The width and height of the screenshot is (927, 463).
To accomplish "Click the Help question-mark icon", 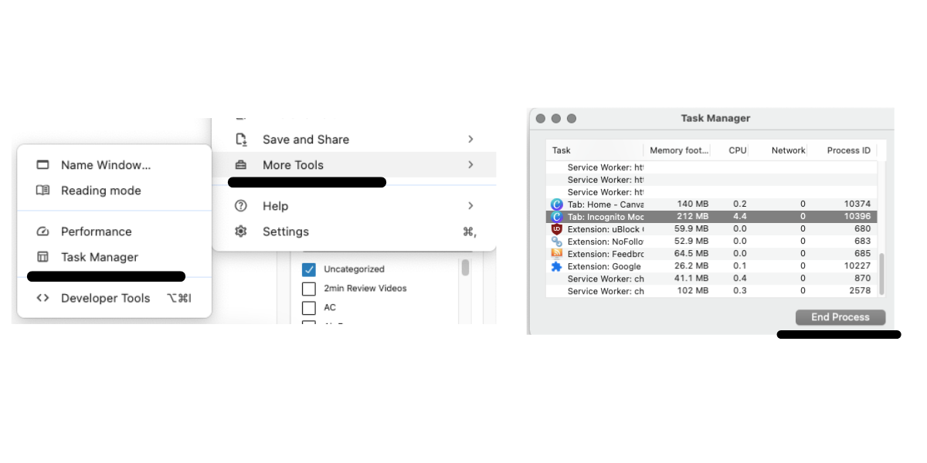I will 240,206.
